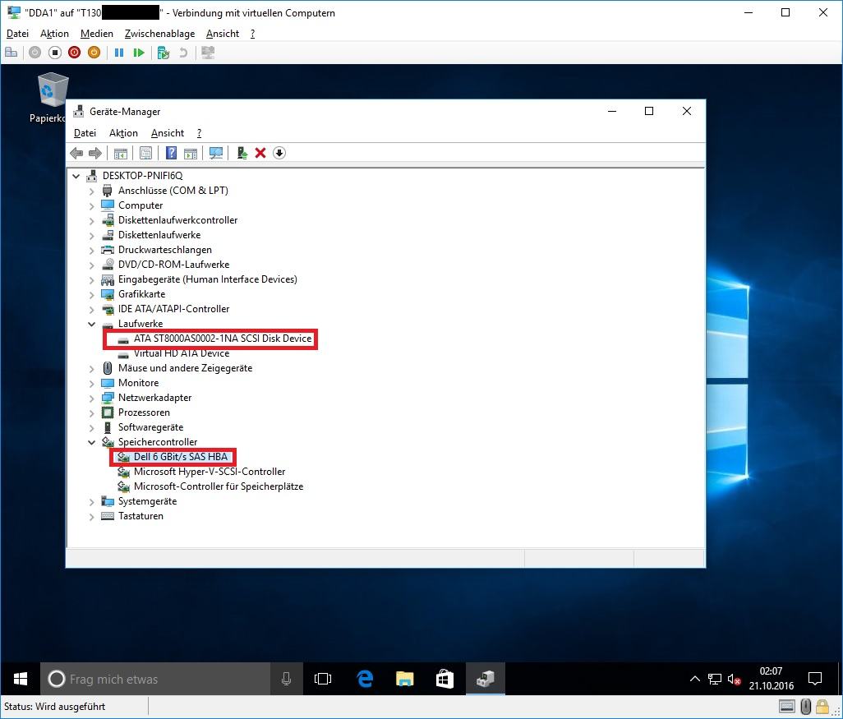
Task: Open Properties via the toolbar sheet icon
Action: point(145,154)
